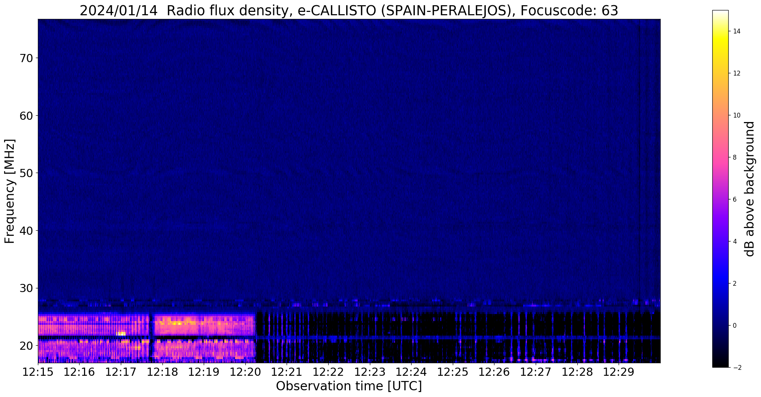
Task: Click the plot title text
Action: coord(349,11)
